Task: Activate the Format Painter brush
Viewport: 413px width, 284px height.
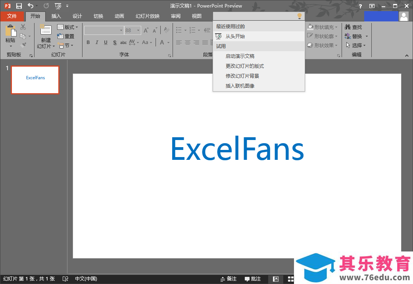Action: click(23, 45)
